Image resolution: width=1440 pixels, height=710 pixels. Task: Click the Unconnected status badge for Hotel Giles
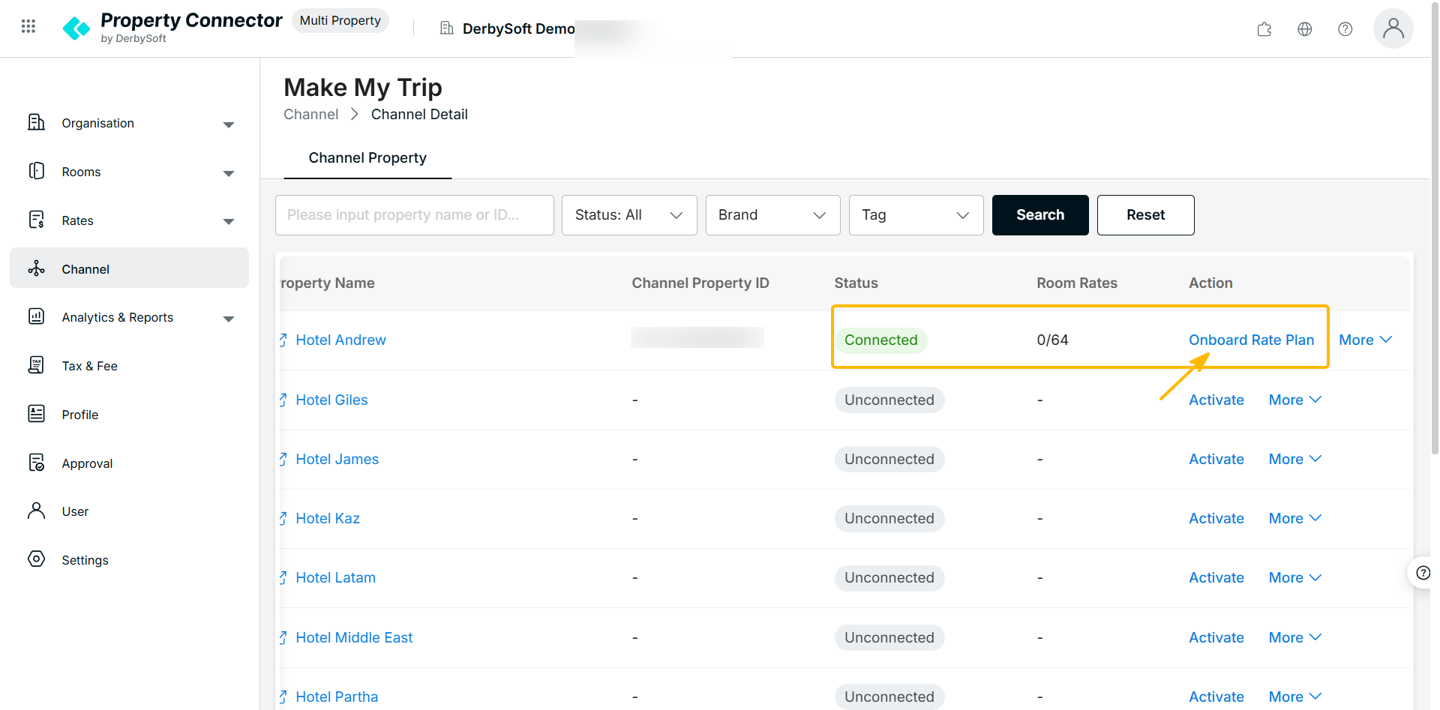point(889,400)
